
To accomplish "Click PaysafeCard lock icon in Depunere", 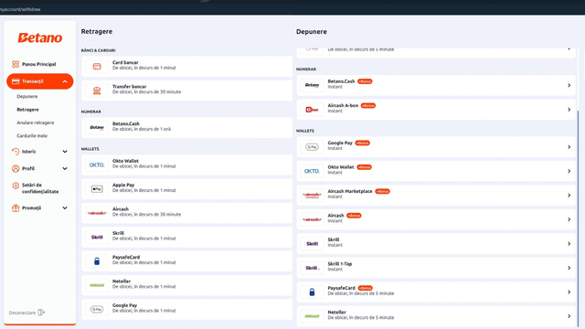I will point(312,292).
